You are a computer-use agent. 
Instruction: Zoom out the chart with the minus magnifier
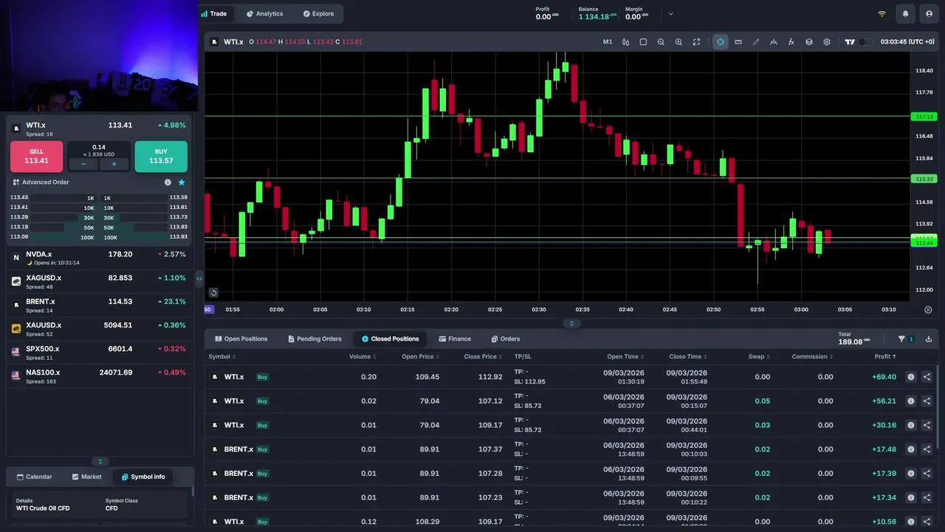(x=661, y=42)
